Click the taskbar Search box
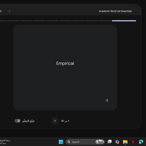 (85, 142)
